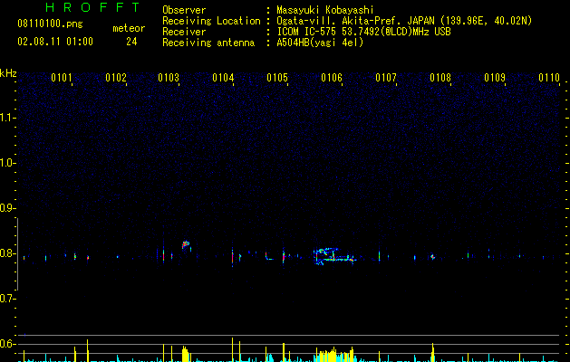Click the 0.9 kHz axis label
Viewport: 570px width, 362px height.
pyautogui.click(x=7, y=208)
